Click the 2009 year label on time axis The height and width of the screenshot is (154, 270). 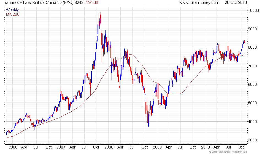click(x=157, y=147)
